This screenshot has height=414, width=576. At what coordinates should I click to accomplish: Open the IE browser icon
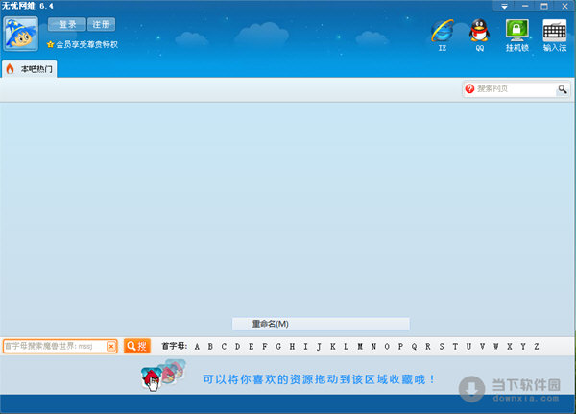click(x=443, y=31)
